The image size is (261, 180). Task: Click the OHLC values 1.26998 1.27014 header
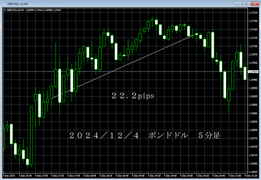[x=43, y=10]
